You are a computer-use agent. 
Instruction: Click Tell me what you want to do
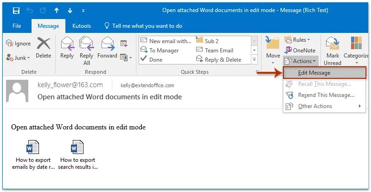point(143,26)
